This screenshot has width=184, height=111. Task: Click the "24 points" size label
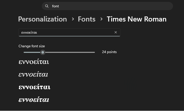109,52
